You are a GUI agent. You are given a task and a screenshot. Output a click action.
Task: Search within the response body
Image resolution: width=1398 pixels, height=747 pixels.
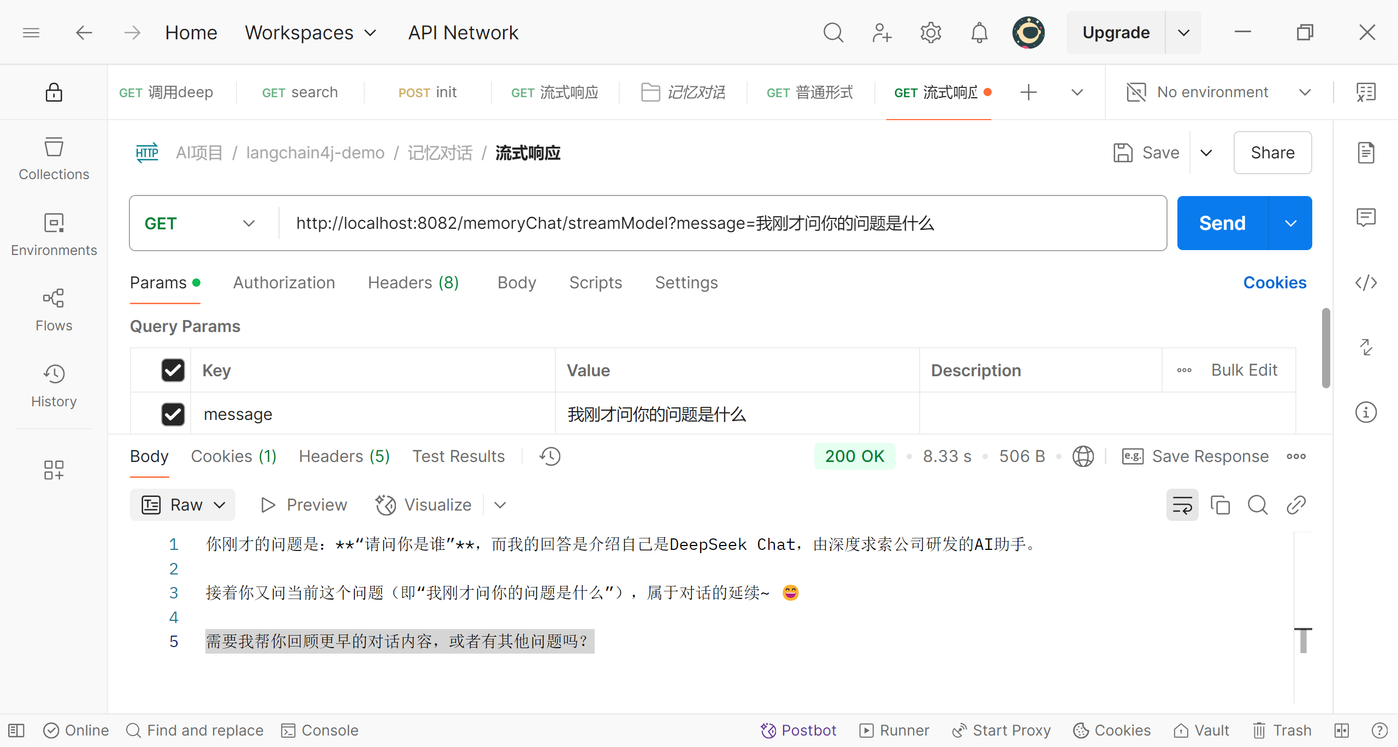coord(1258,505)
